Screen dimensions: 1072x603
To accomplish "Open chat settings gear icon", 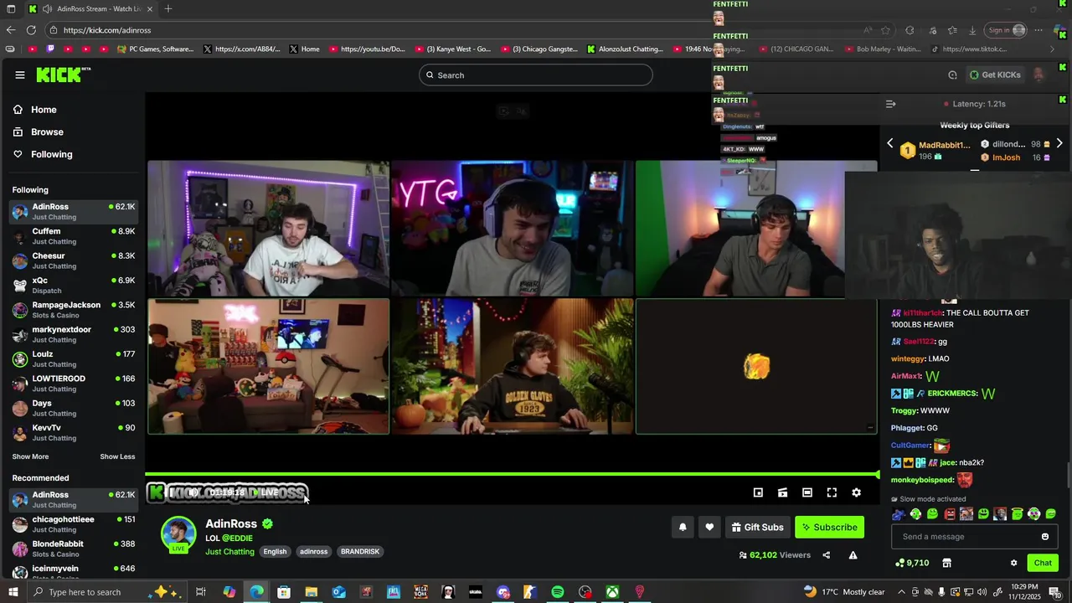I will pyautogui.click(x=1013, y=563).
